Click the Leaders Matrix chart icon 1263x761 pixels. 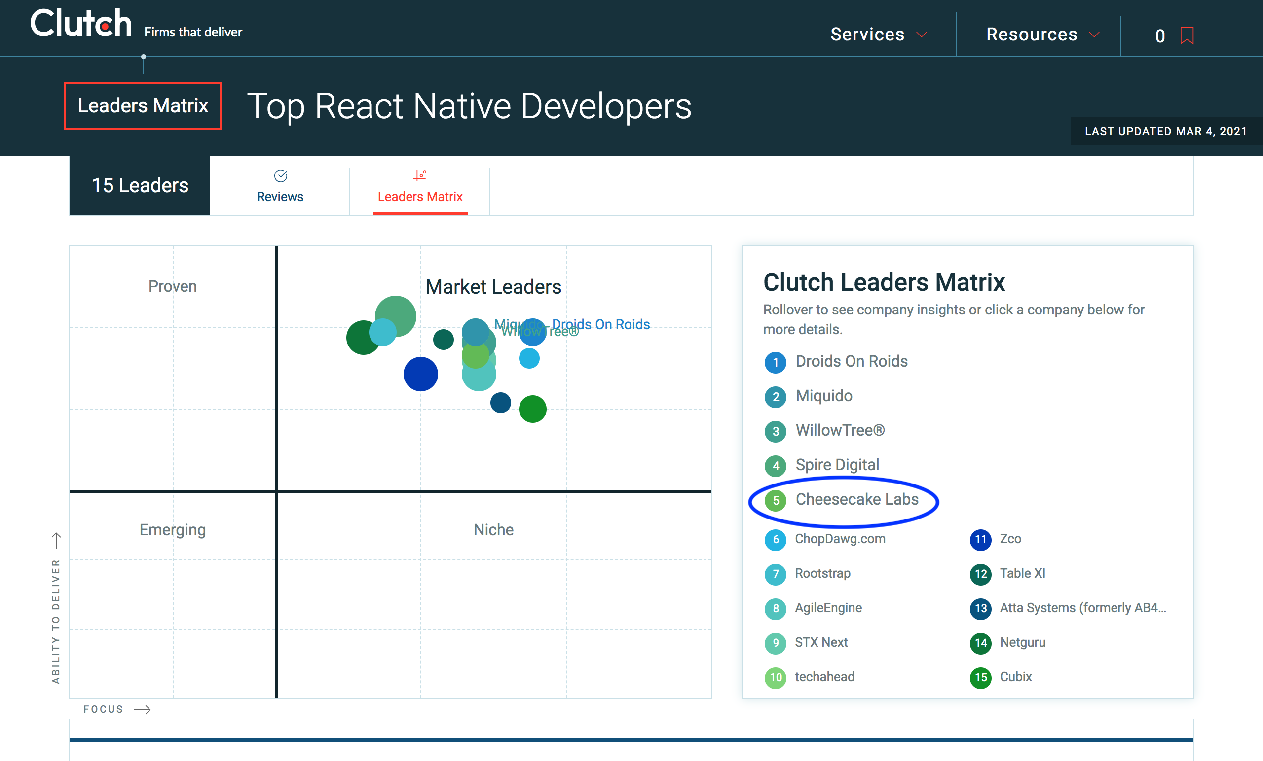click(420, 175)
